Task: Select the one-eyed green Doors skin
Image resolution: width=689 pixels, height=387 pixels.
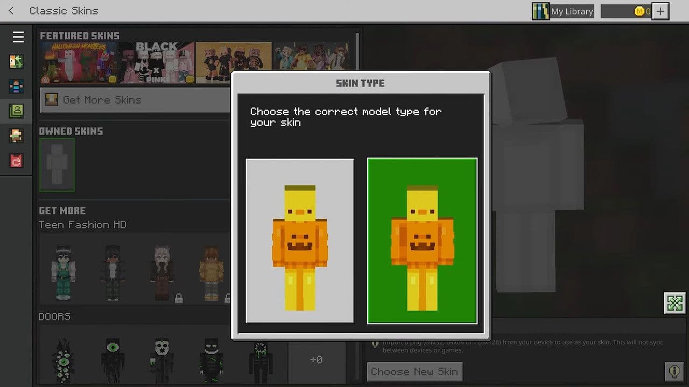Action: click(113, 360)
